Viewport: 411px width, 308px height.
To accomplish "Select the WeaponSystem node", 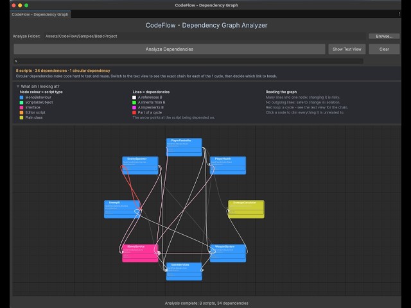I will tap(228, 253).
